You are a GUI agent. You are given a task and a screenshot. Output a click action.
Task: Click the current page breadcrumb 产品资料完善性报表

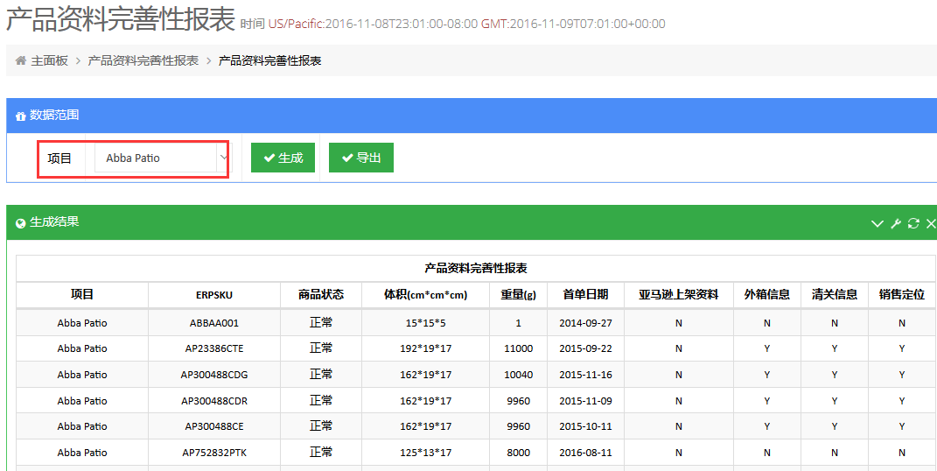pyautogui.click(x=270, y=61)
